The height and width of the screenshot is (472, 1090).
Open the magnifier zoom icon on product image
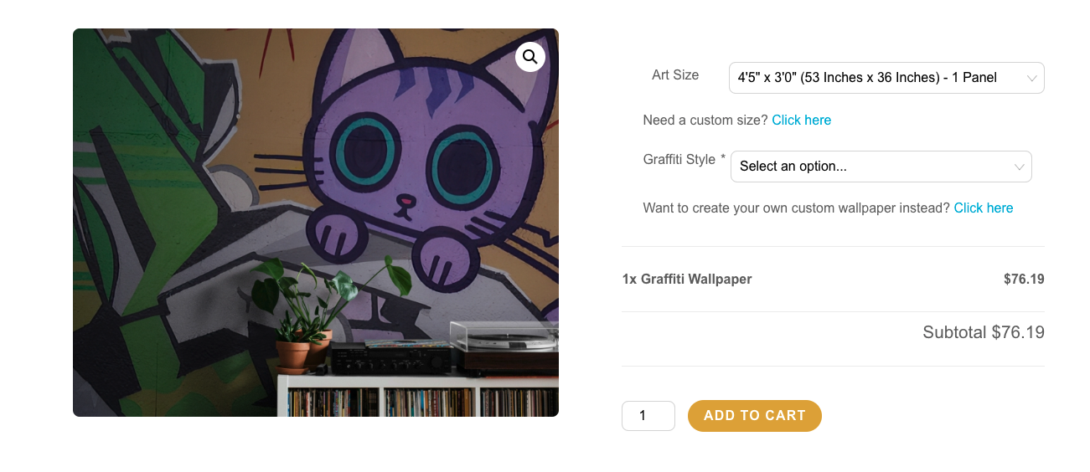pos(530,57)
